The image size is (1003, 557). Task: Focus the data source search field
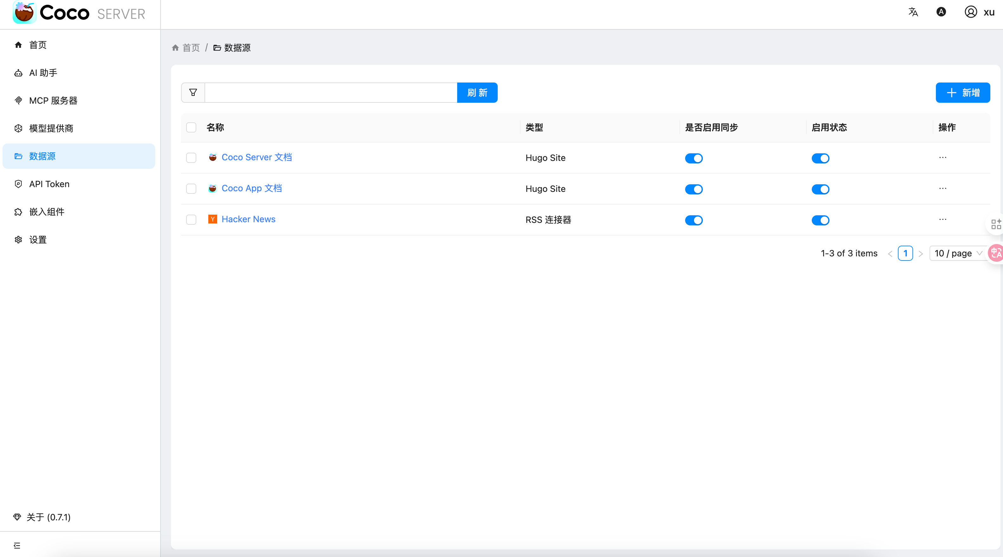[330, 93]
